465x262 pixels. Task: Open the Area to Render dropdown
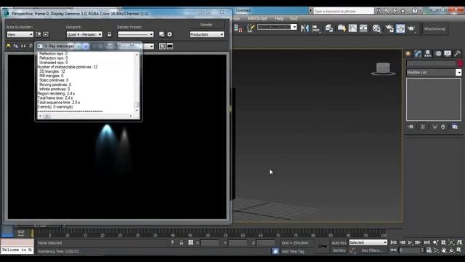click(x=20, y=34)
